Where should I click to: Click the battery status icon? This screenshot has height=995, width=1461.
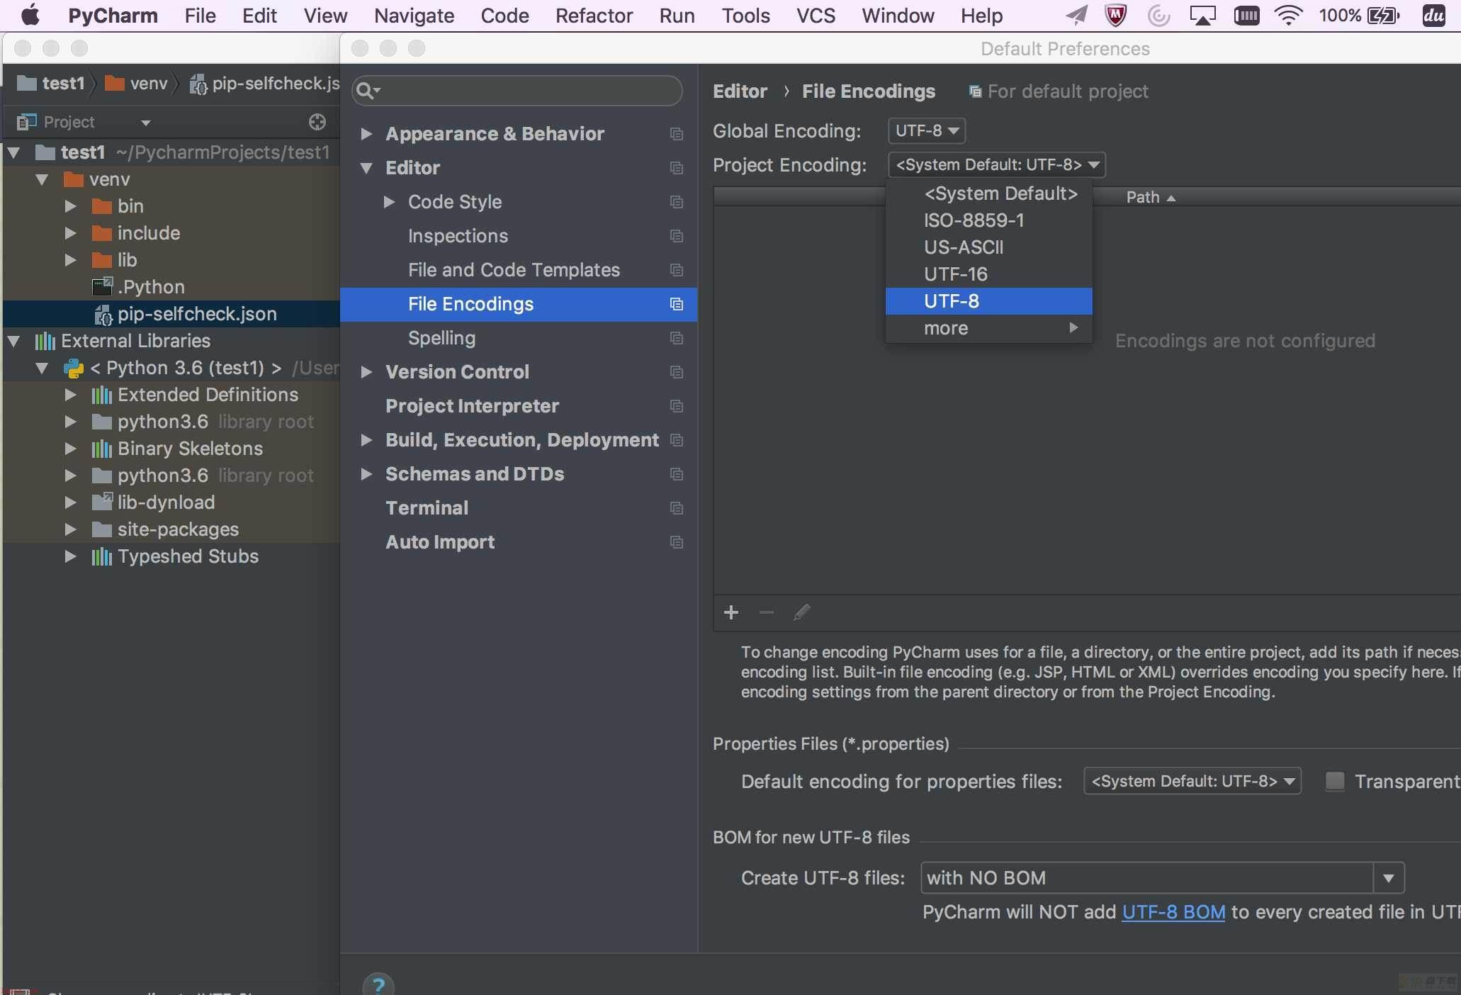pos(1383,16)
